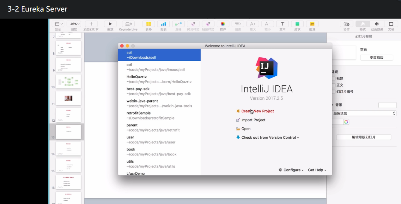The image size is (401, 204).
Task: Click the 较大 bigger text icon
Action: point(253,24)
